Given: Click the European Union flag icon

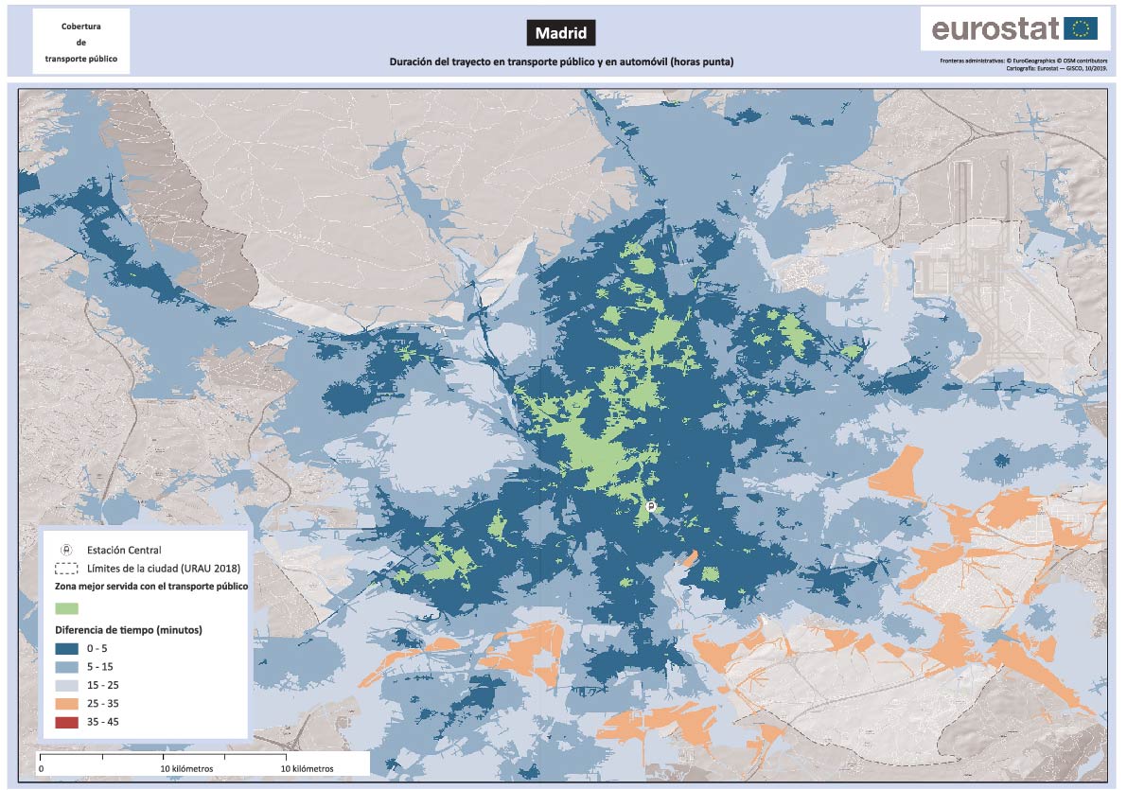Looking at the screenshot, I should 1081,28.
